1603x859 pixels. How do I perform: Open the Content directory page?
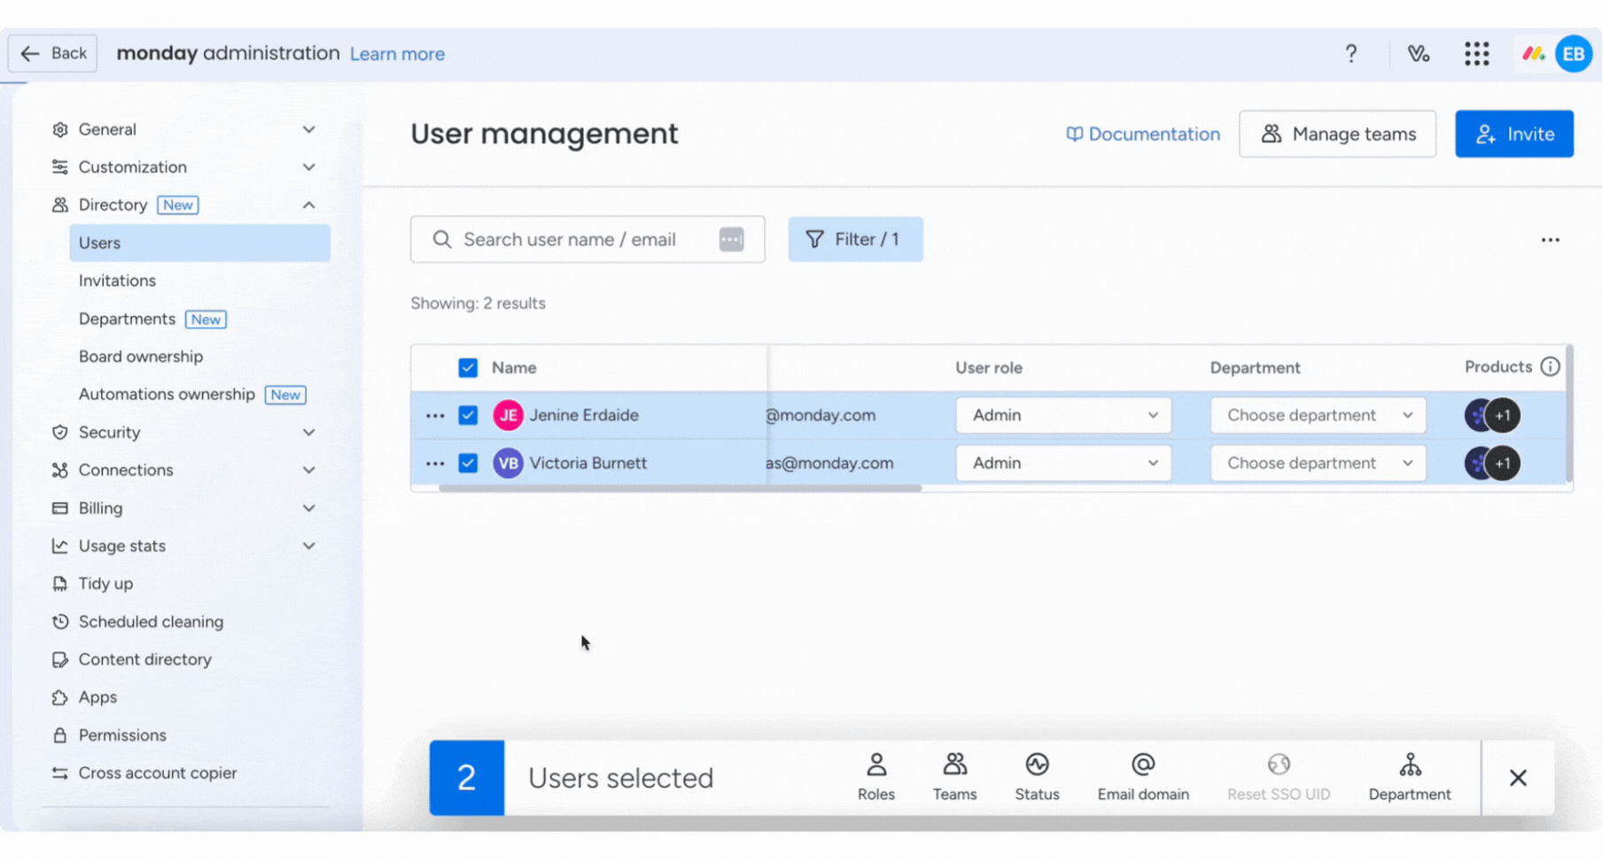[x=144, y=660]
